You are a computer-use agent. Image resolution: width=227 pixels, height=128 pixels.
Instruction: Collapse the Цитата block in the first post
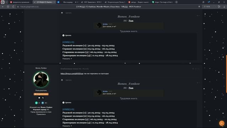click(x=63, y=36)
